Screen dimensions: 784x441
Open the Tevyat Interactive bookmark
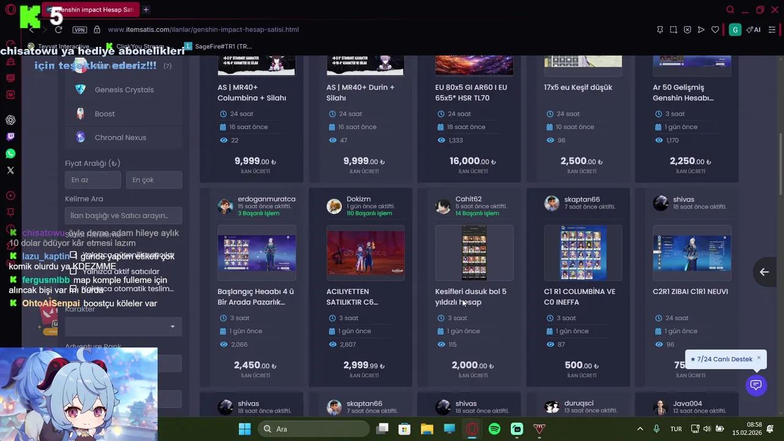click(61, 47)
